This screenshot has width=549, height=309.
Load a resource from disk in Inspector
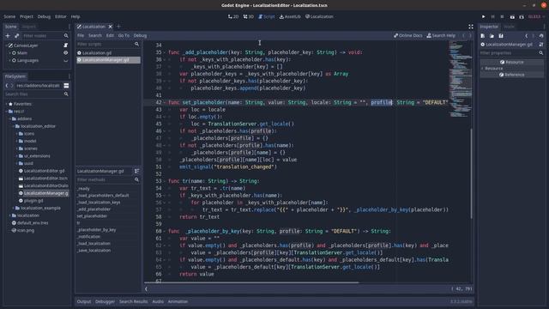[492, 36]
